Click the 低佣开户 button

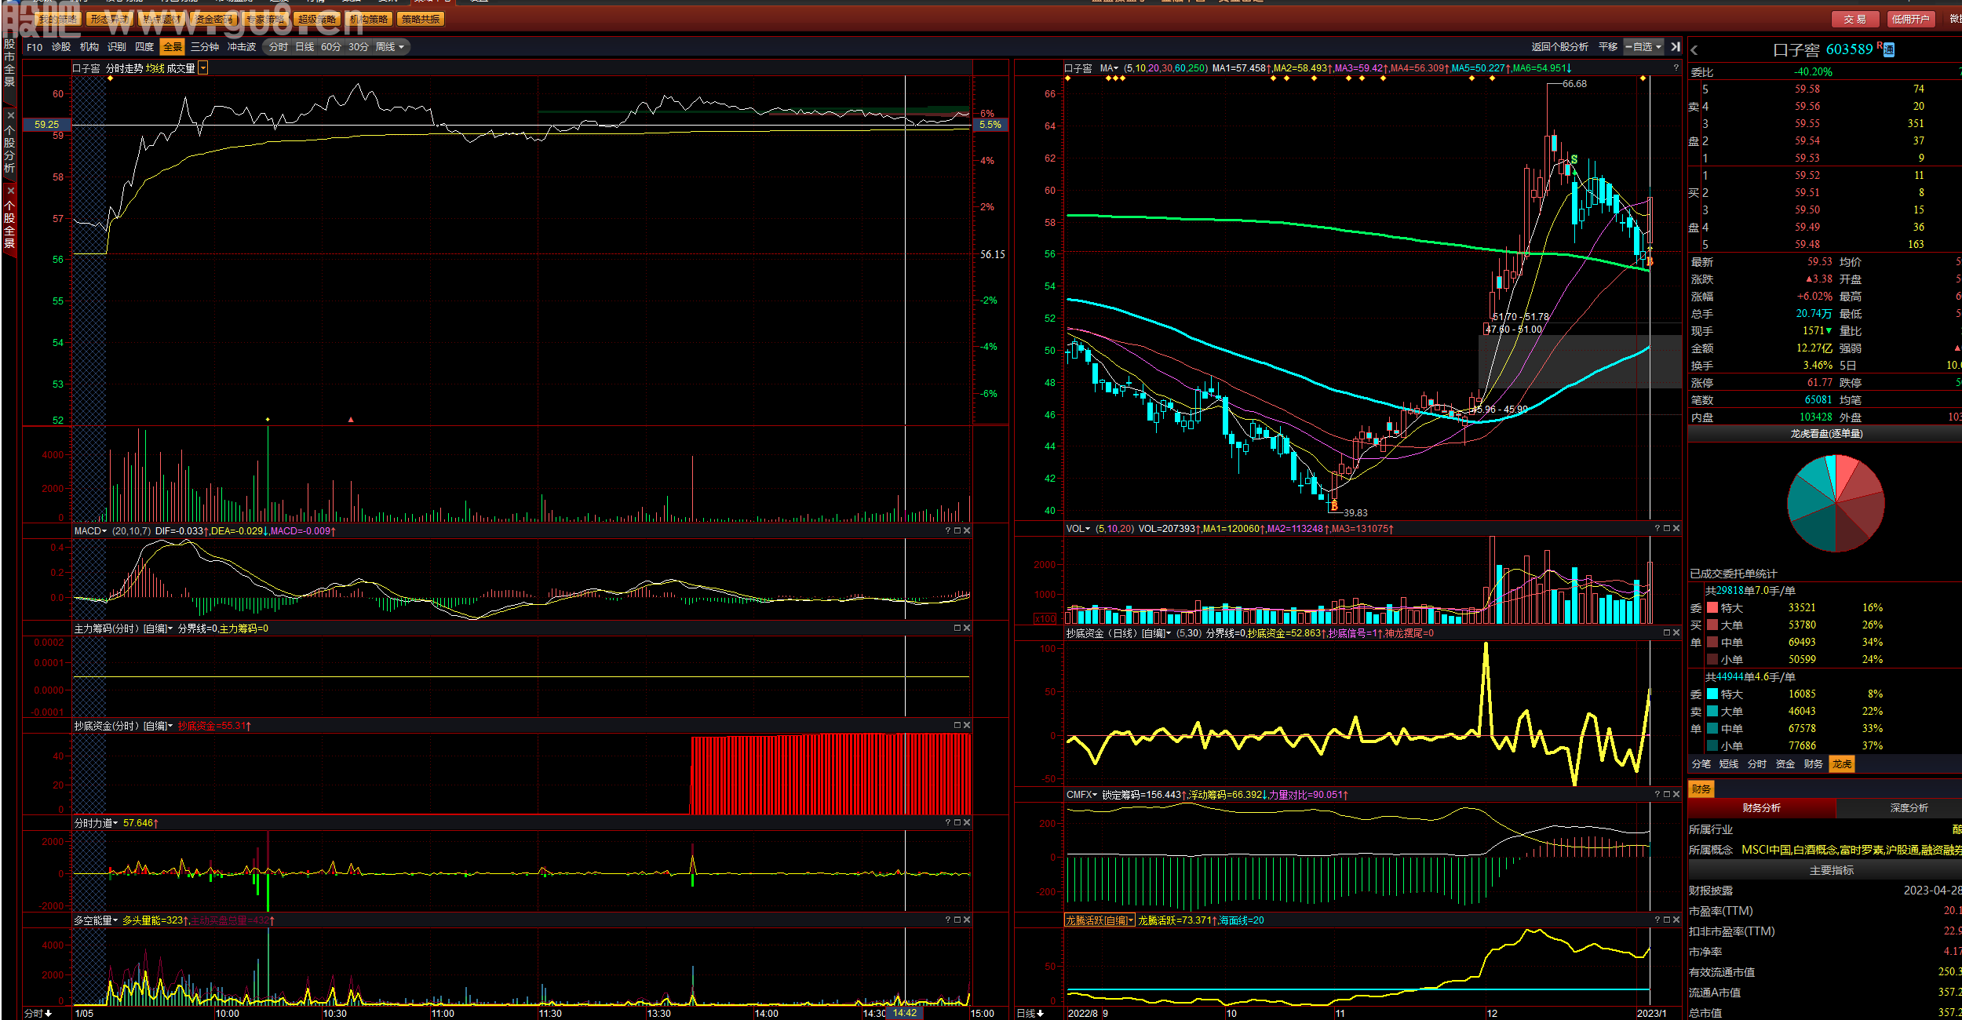pyautogui.click(x=1911, y=19)
